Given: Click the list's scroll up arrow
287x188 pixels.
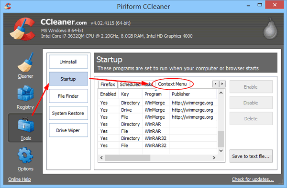Looking at the screenshot, I should (x=221, y=93).
